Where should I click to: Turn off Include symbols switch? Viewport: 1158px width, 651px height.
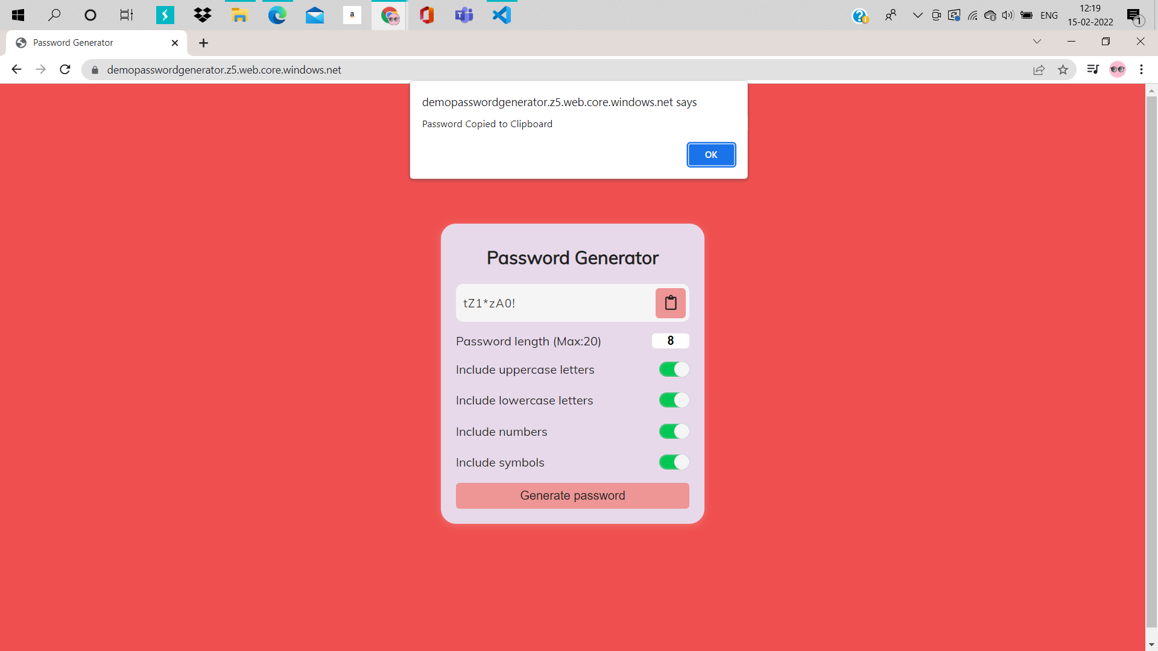[x=674, y=462]
